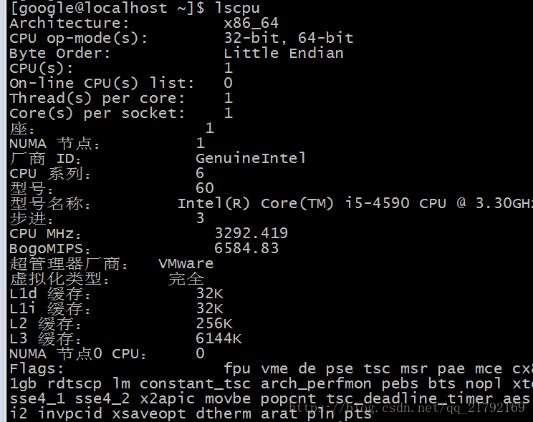Select the L3 cache 6144K value
This screenshot has height=422, width=533.
click(219, 338)
